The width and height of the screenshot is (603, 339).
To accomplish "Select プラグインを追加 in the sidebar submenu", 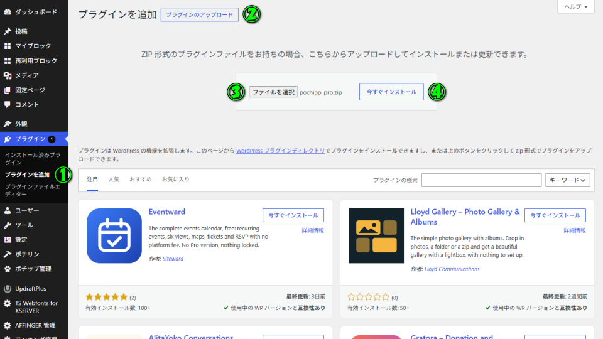I will click(x=27, y=175).
